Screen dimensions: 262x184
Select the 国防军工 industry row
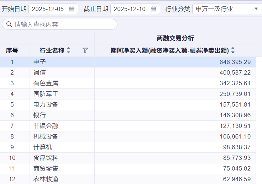pos(128,94)
